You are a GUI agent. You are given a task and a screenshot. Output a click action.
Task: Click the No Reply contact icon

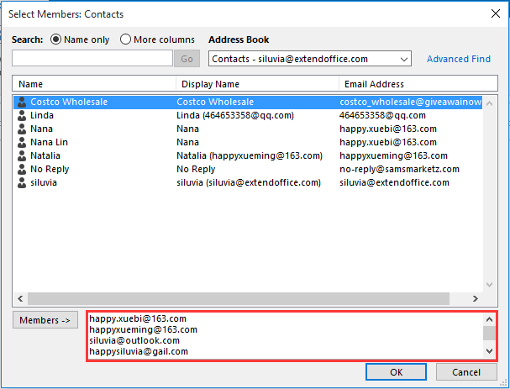22,169
